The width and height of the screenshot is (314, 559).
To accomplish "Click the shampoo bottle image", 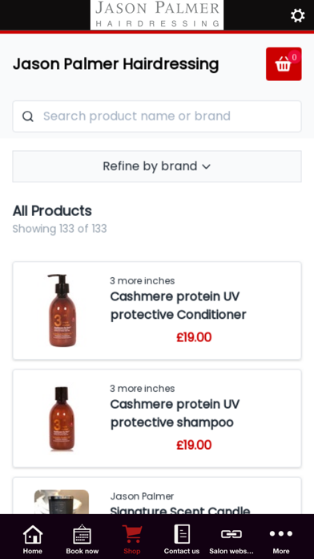I will (62, 419).
